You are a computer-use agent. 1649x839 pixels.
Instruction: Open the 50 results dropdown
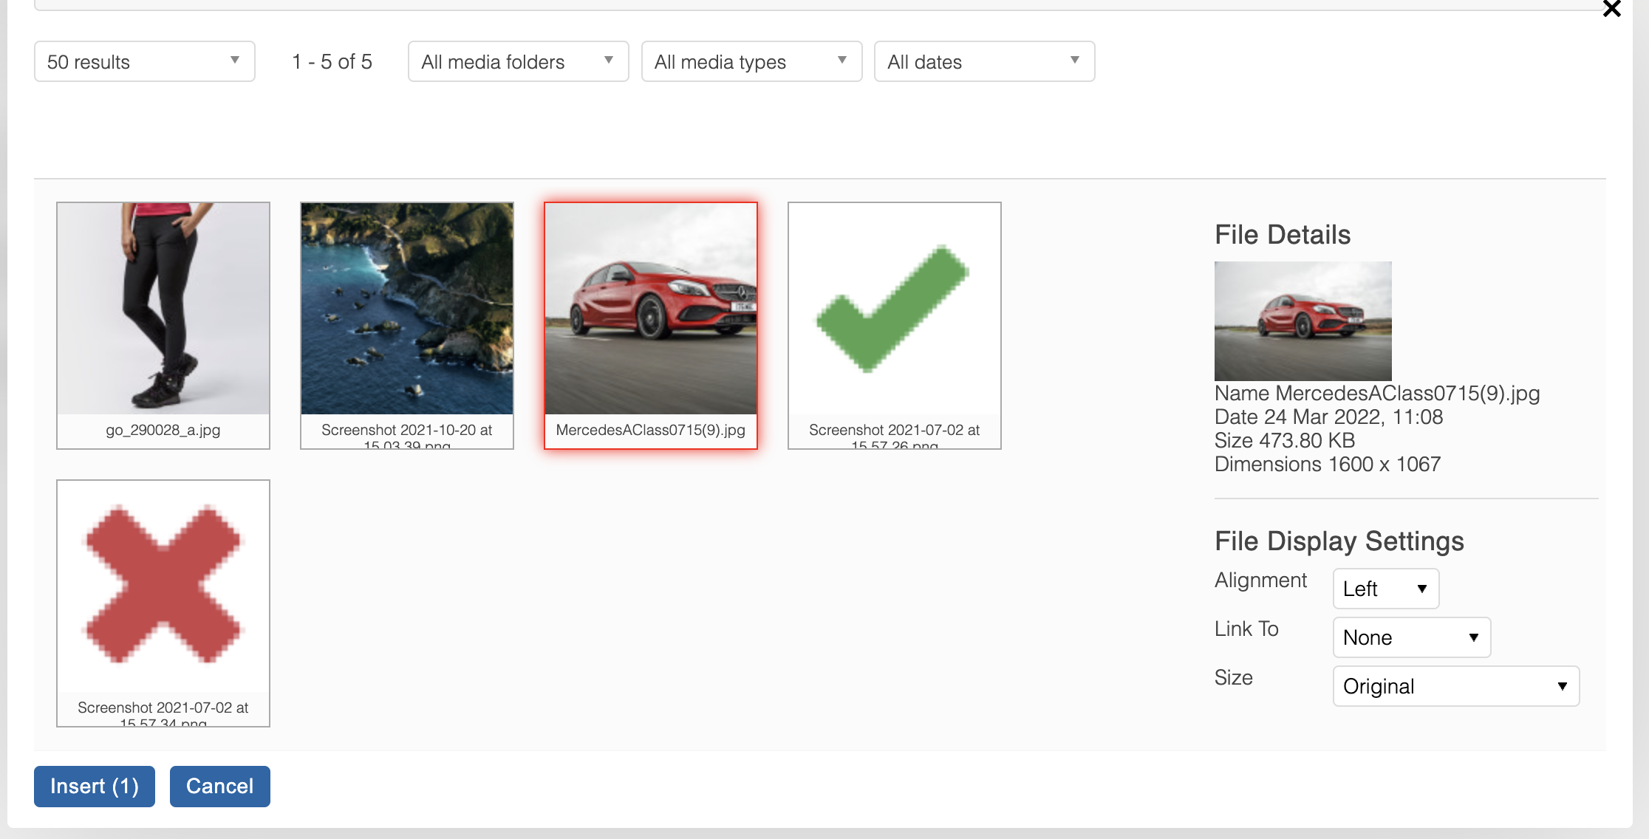click(145, 62)
